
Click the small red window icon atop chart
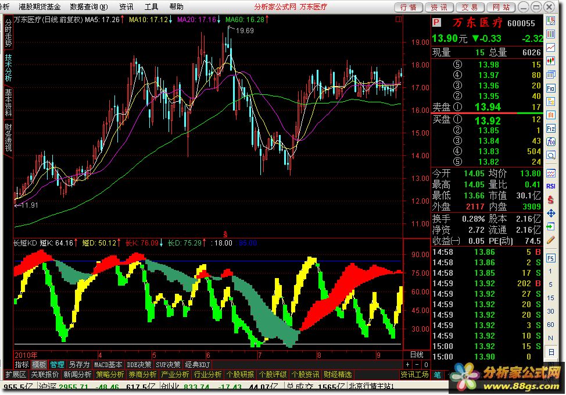(399, 19)
